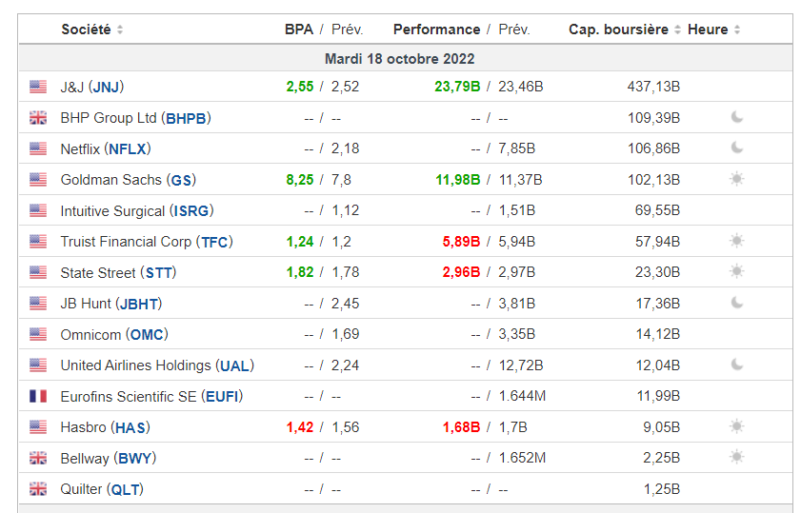
Task: Click the French flag beside Eurofins Scientific
Action: tap(38, 396)
